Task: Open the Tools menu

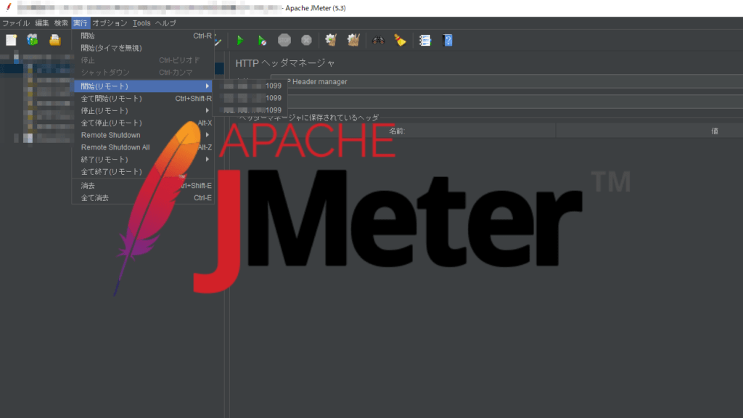Action: [141, 22]
